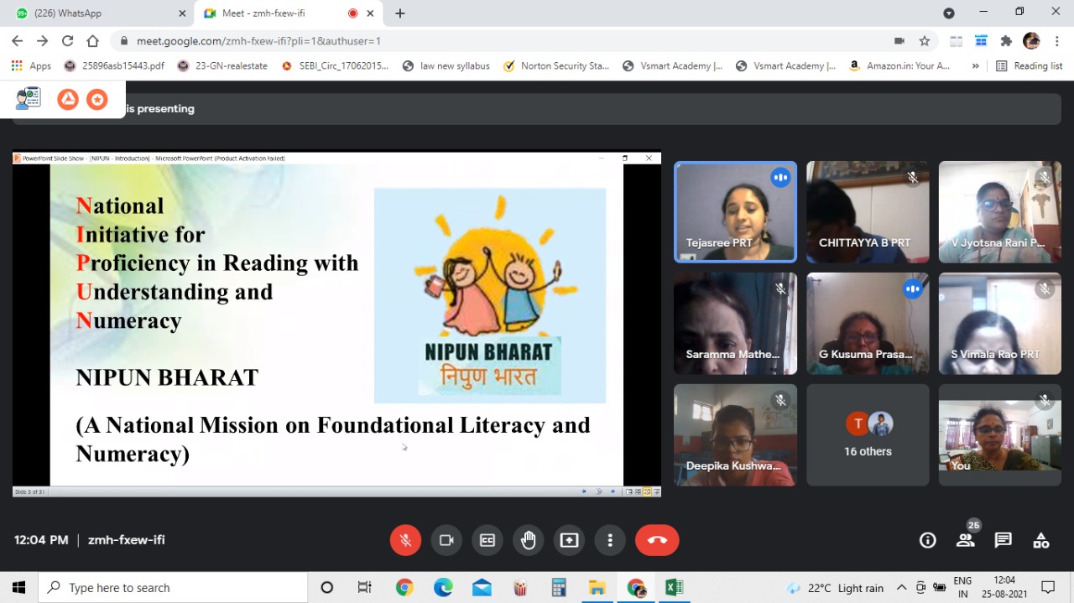
Task: Select S Vimala Rao PRT video tile
Action: [x=999, y=324]
